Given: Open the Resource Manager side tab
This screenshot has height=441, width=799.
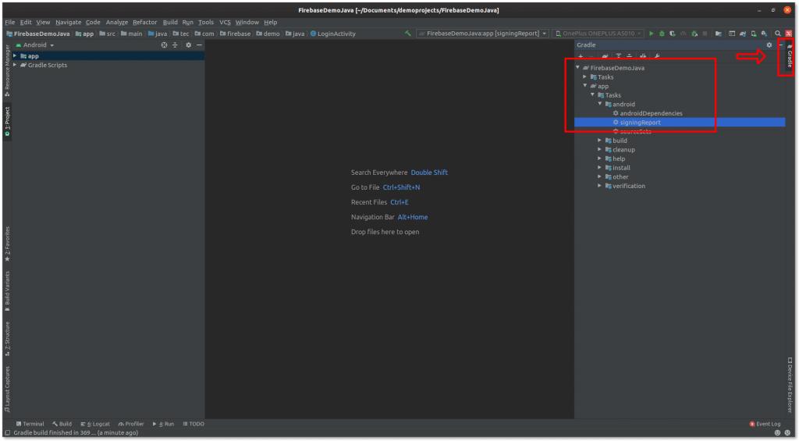Looking at the screenshot, I should point(7,70).
